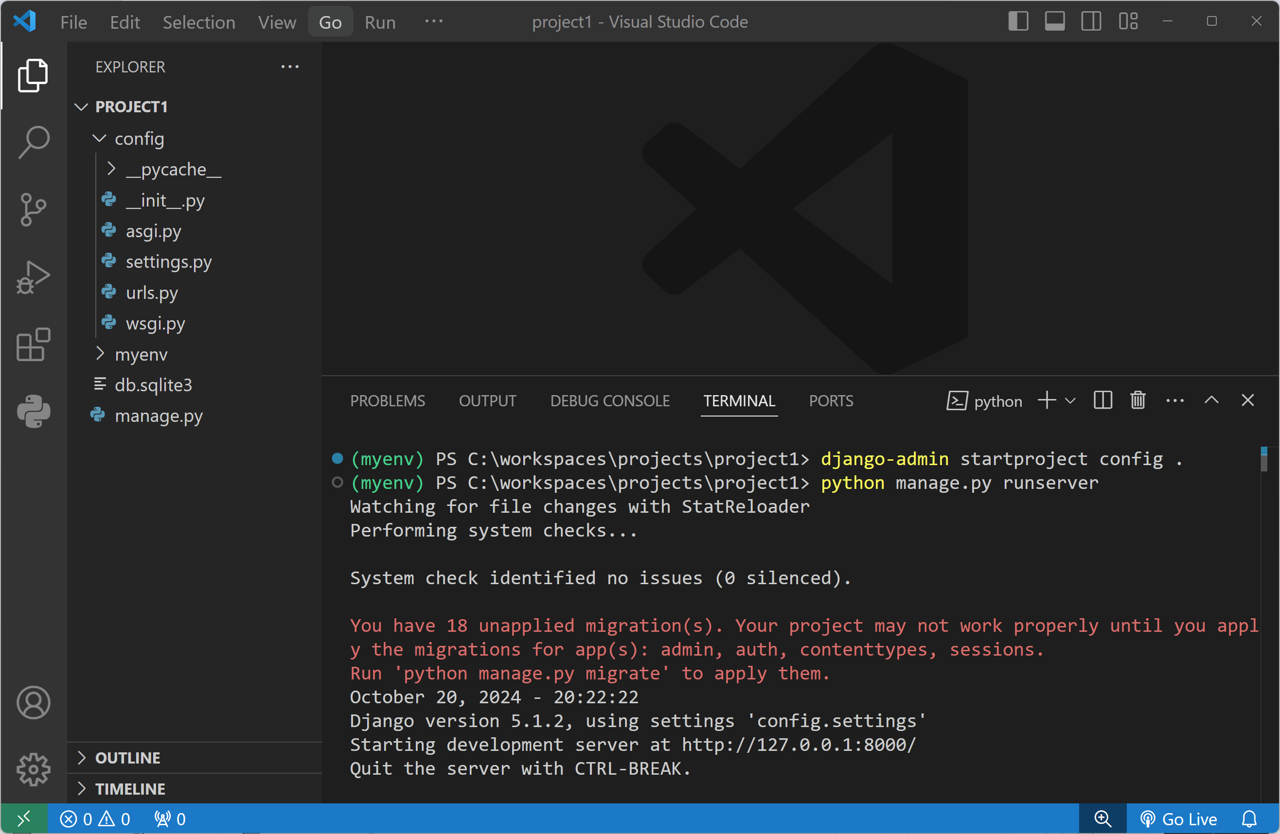
Task: Switch to the DEBUG CONSOLE tab
Action: [609, 401]
